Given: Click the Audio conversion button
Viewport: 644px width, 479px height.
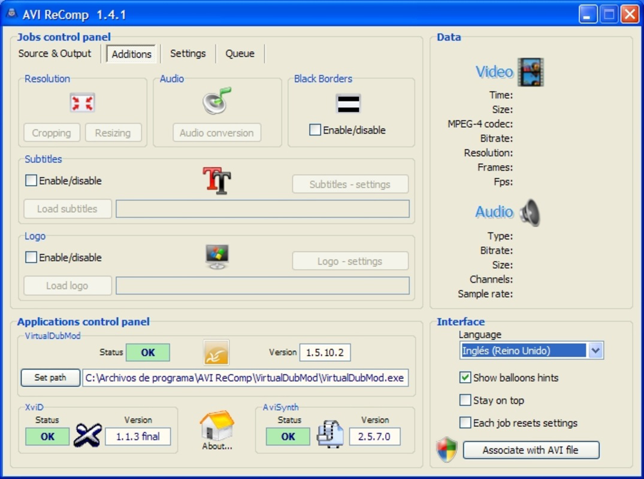Looking at the screenshot, I should [217, 133].
